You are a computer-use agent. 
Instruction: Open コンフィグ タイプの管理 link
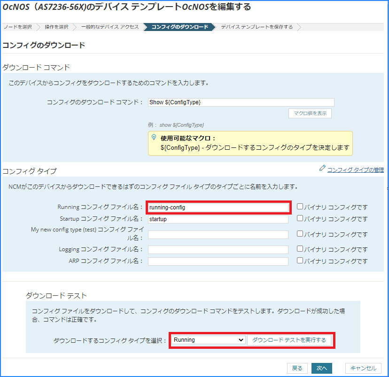click(x=356, y=170)
